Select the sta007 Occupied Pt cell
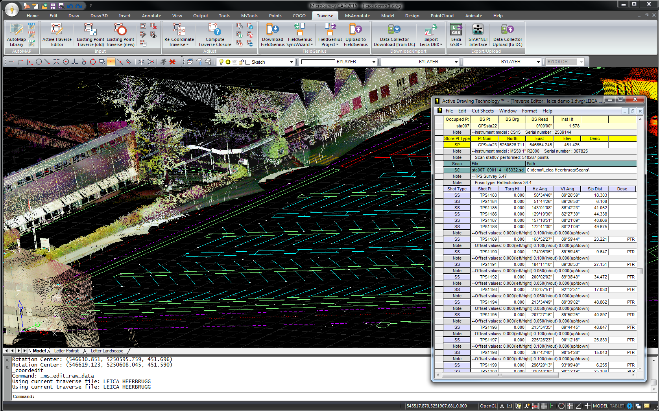 457,126
